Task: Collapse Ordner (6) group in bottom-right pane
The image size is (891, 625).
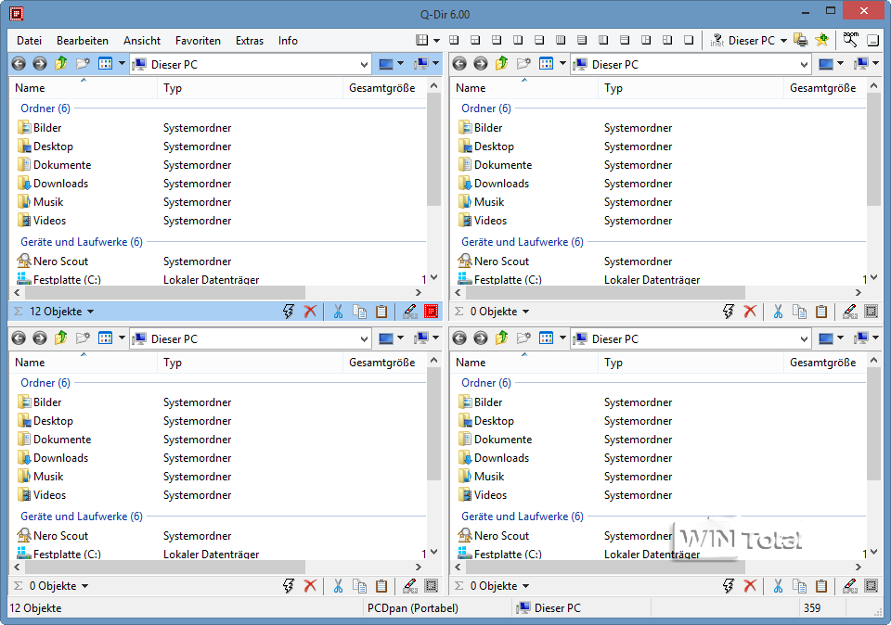Action: (486, 383)
